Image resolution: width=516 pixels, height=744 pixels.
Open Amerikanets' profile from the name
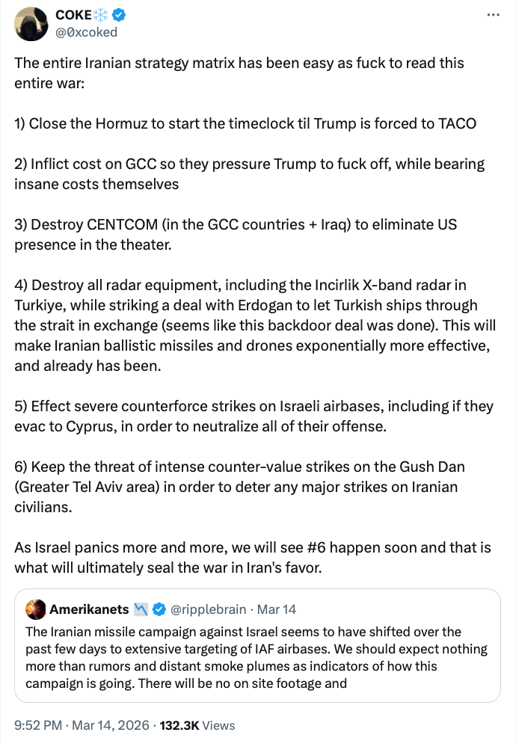[89, 609]
